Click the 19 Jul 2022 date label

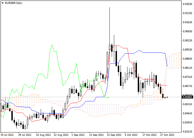(x=7, y=135)
